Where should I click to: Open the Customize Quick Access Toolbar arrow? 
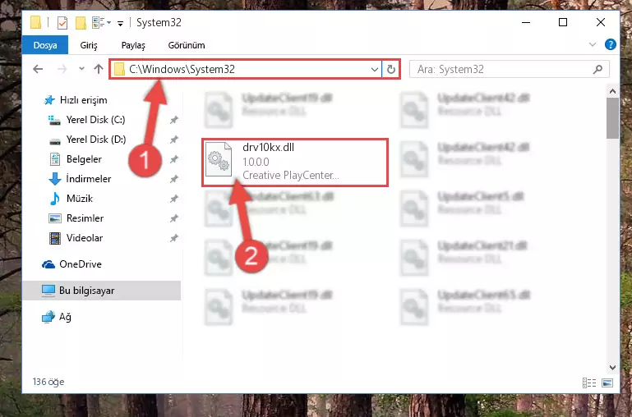(120, 23)
